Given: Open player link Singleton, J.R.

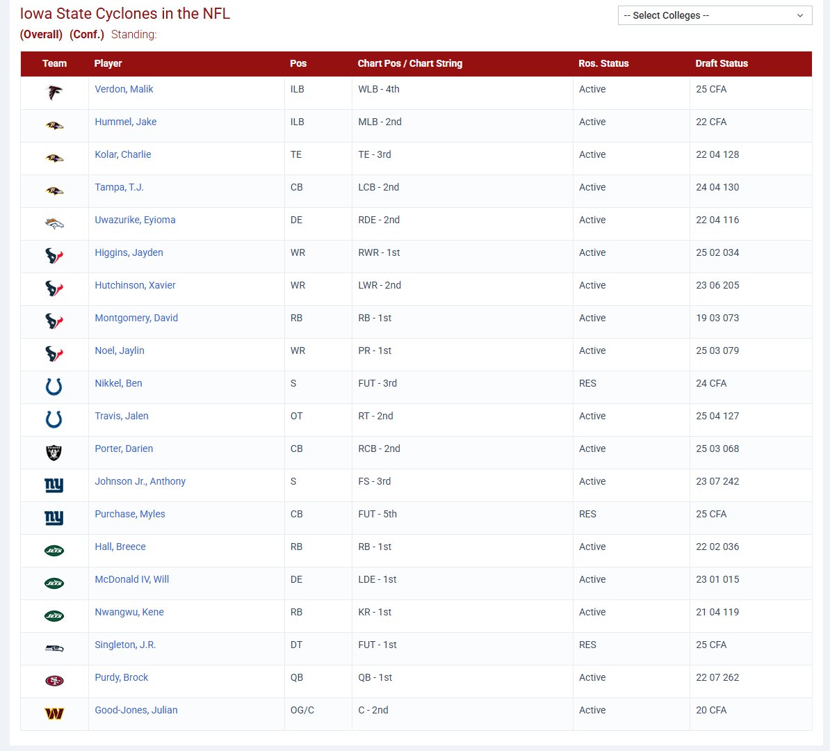Looking at the screenshot, I should [125, 645].
